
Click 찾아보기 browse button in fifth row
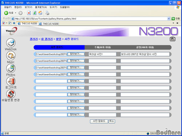coord(76,81)
